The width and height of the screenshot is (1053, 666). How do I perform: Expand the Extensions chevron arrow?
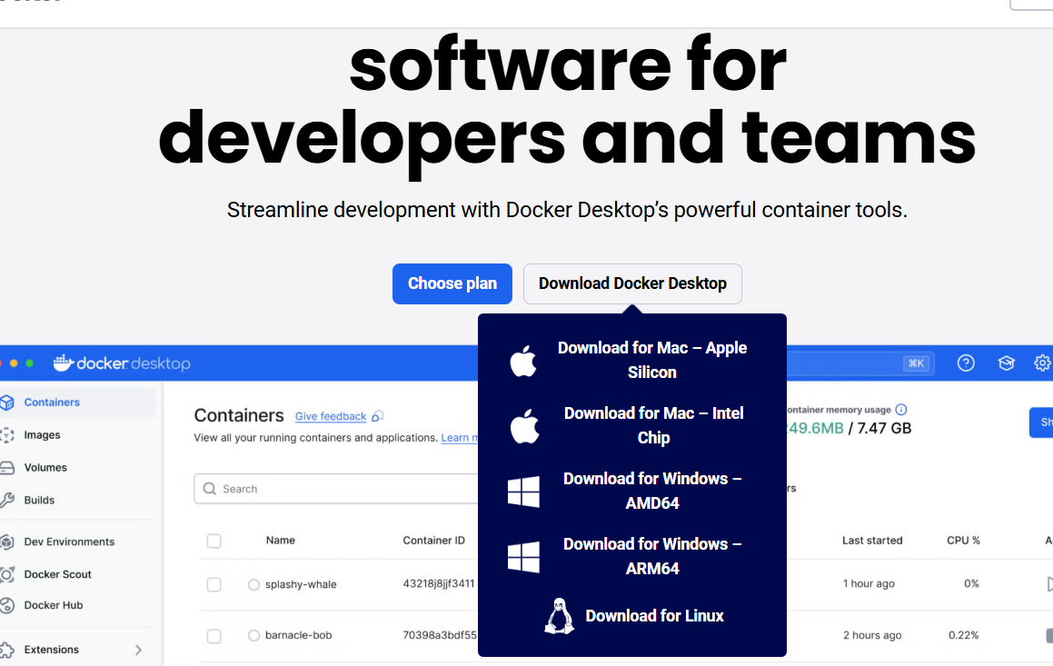pyautogui.click(x=138, y=650)
